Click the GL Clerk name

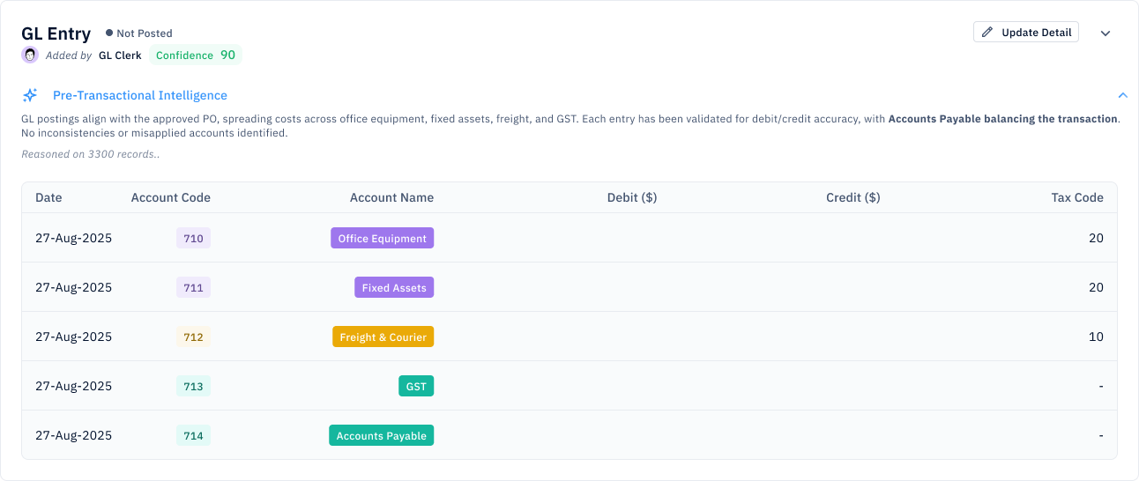point(120,55)
